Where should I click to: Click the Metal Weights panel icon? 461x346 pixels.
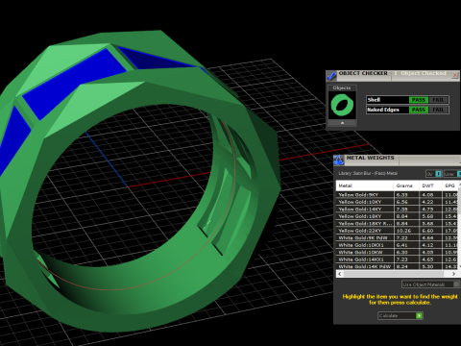point(338,160)
